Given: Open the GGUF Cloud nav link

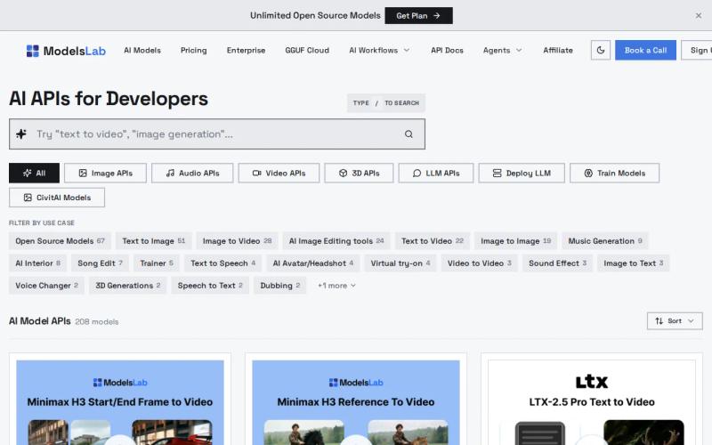Looking at the screenshot, I should tap(307, 51).
